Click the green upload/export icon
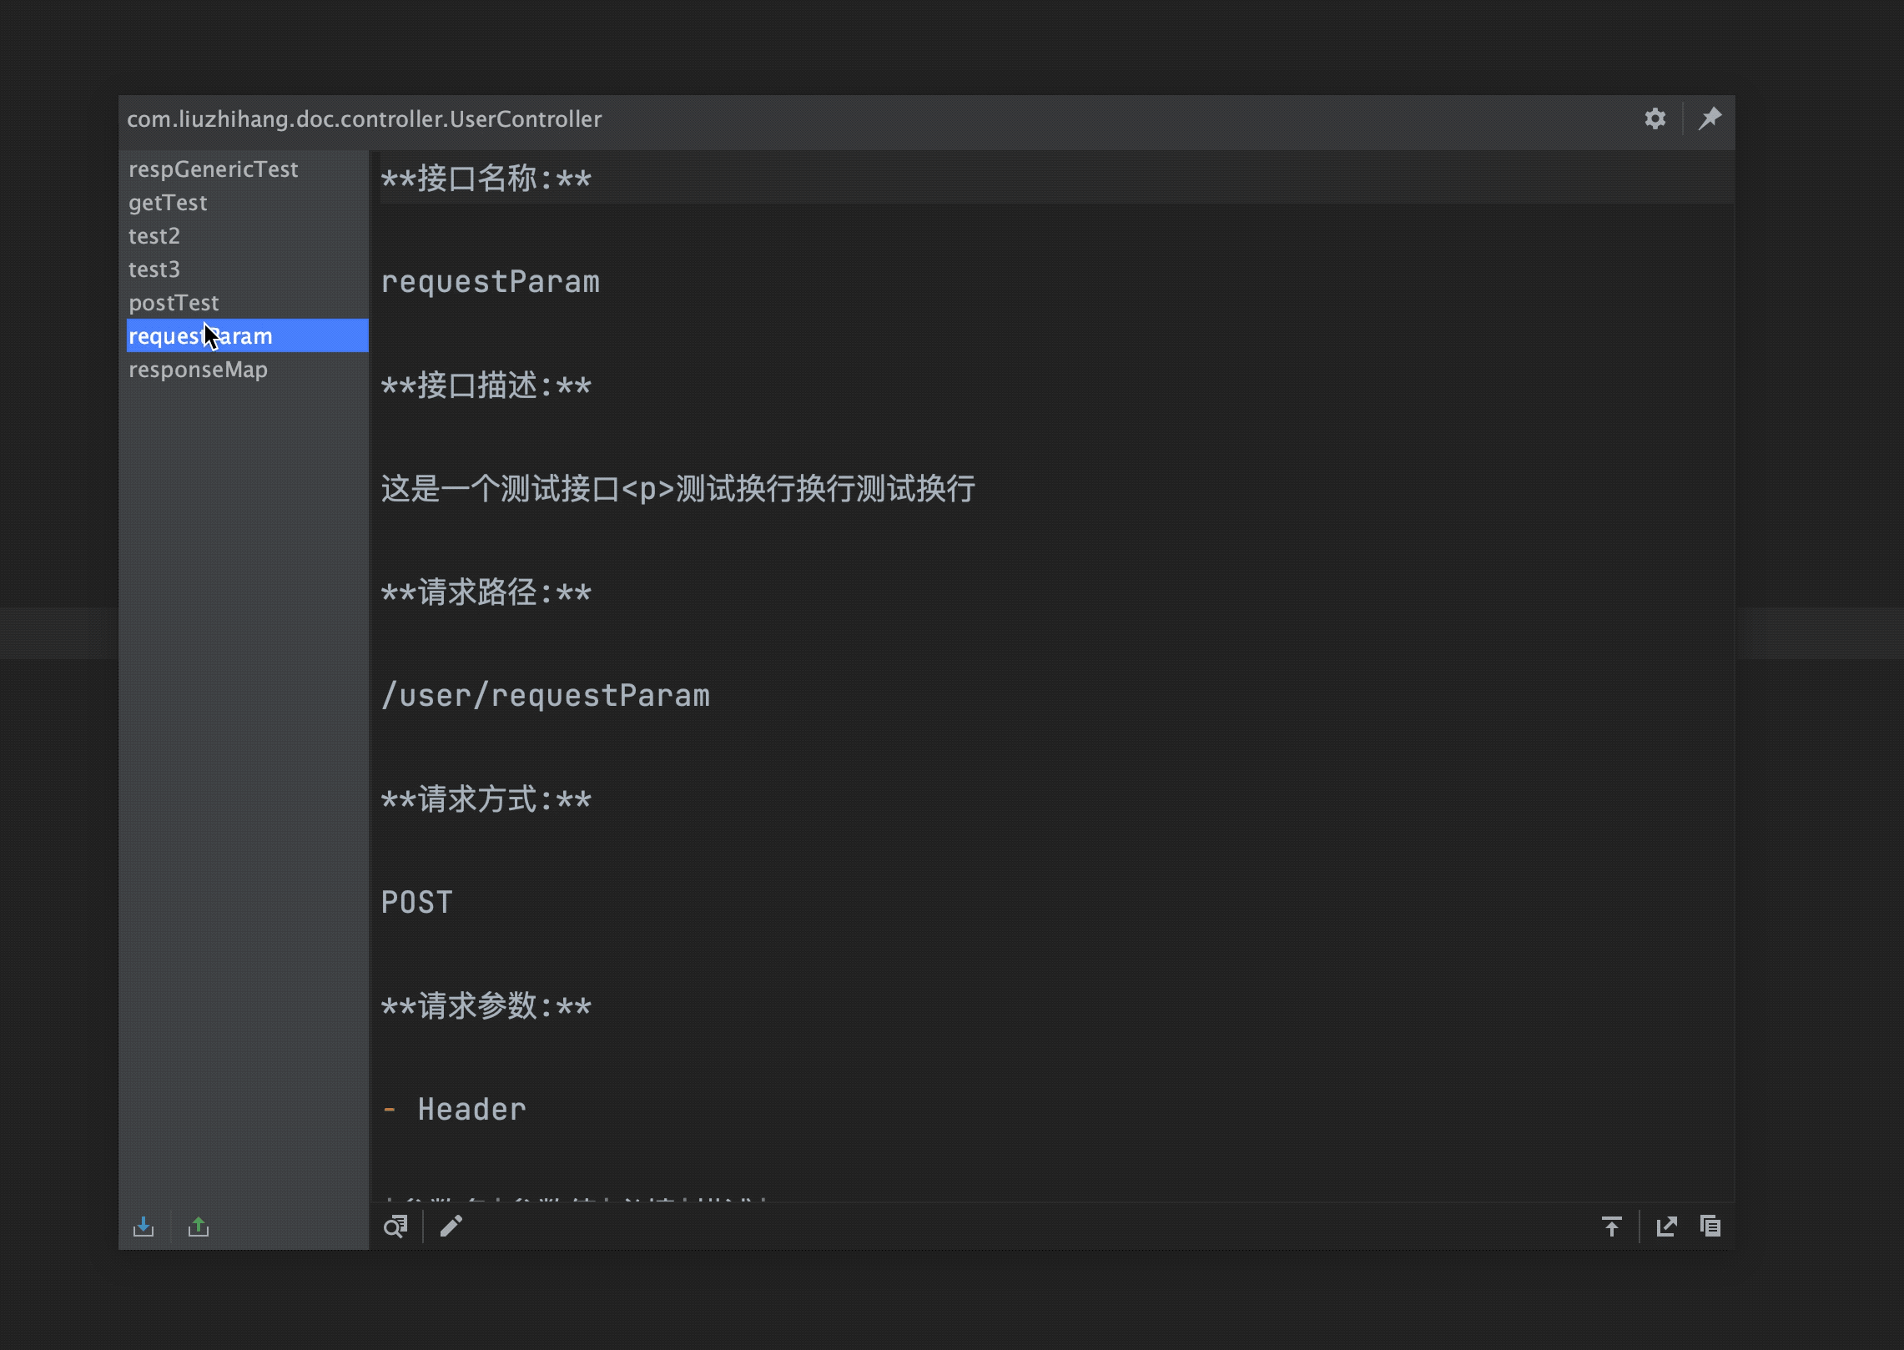The width and height of the screenshot is (1904, 1350). pos(199,1226)
